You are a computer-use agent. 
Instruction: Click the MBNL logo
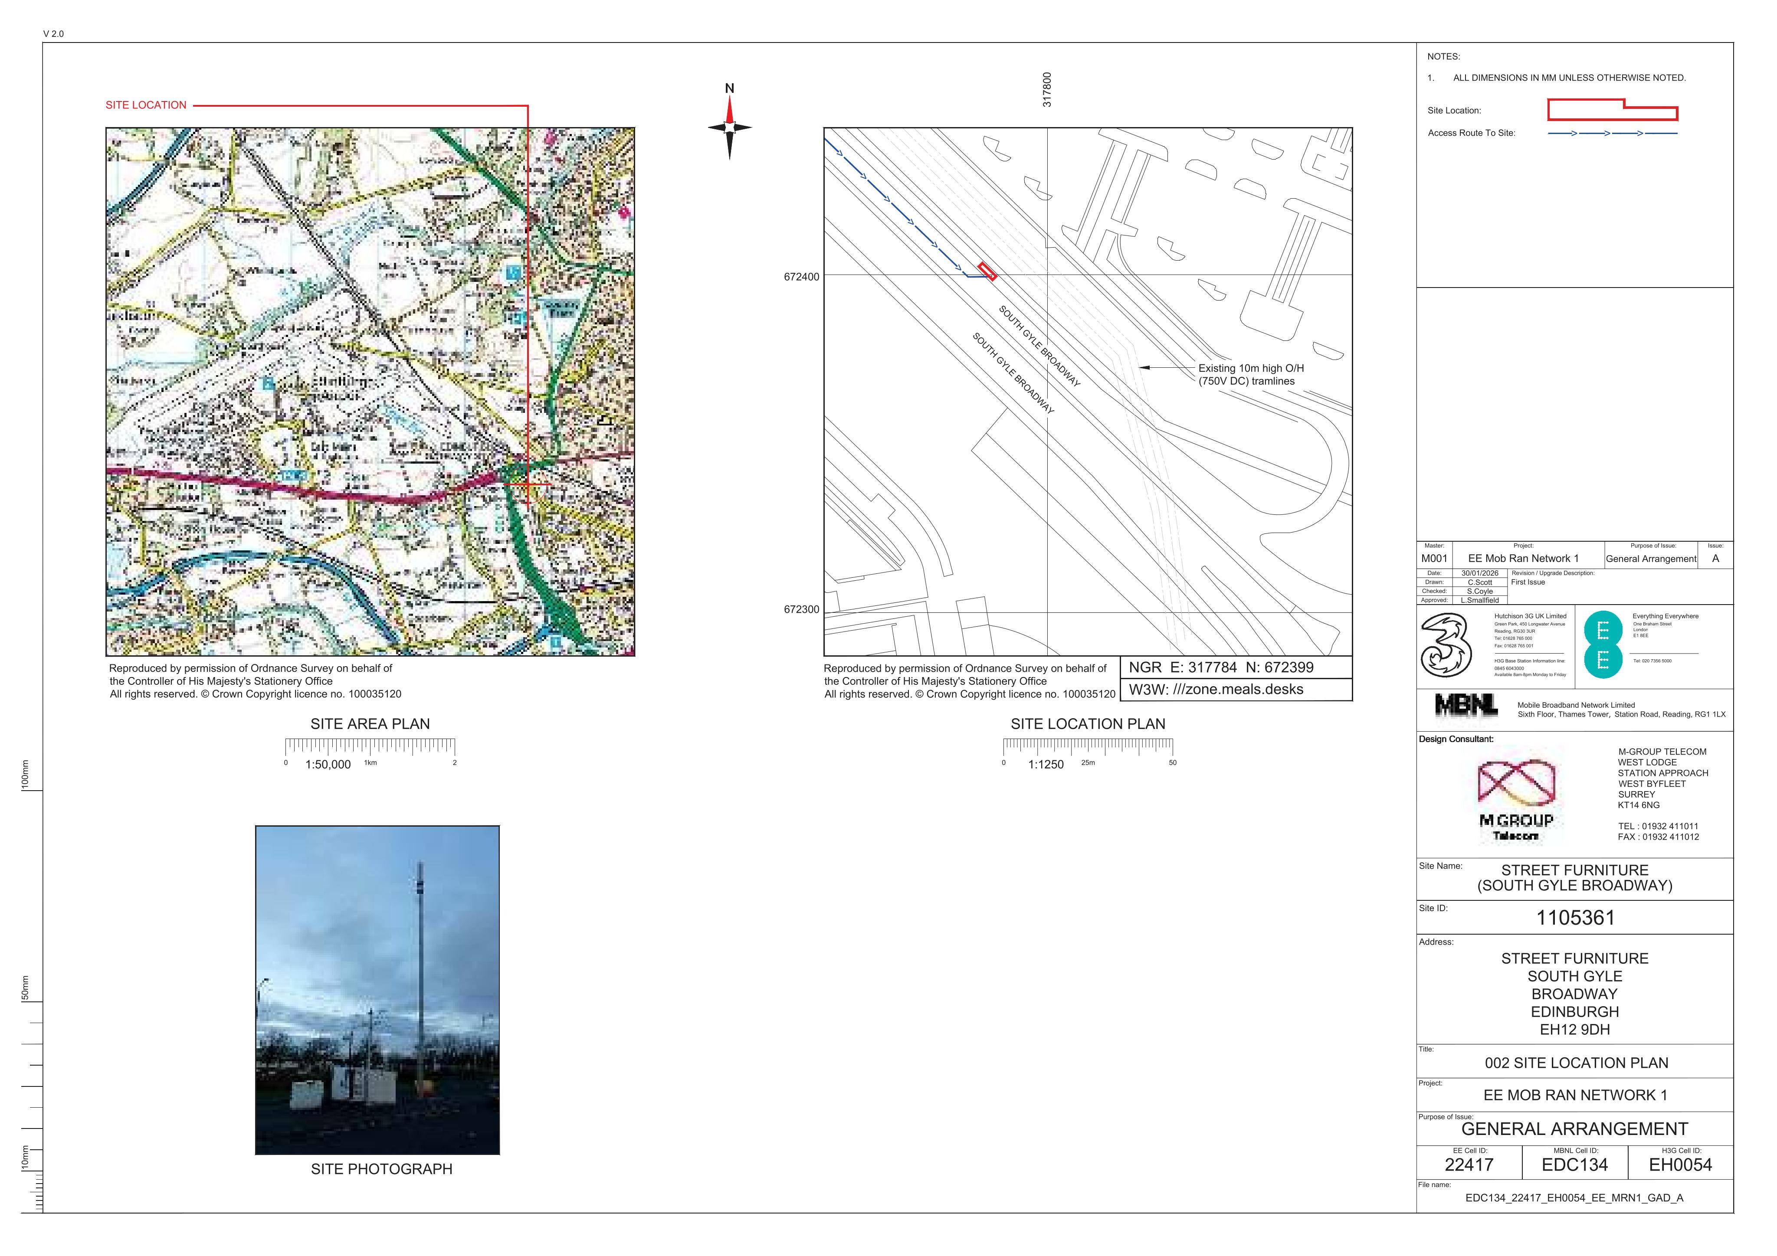point(1466,705)
